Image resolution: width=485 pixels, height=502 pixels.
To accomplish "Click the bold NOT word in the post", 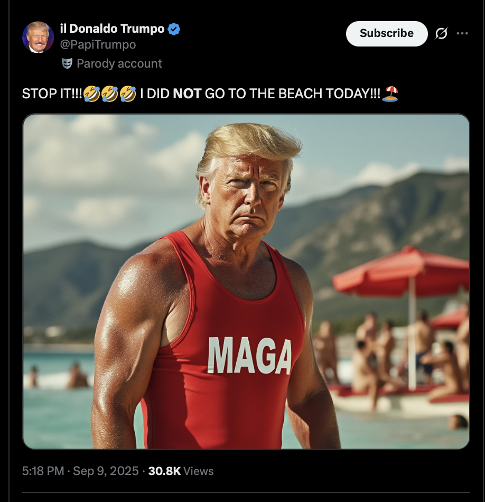I will click(x=187, y=94).
